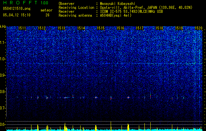Click the Receiving antenna label
Image resolution: width=206 pixels, height=131 pixels.
(x=75, y=15)
